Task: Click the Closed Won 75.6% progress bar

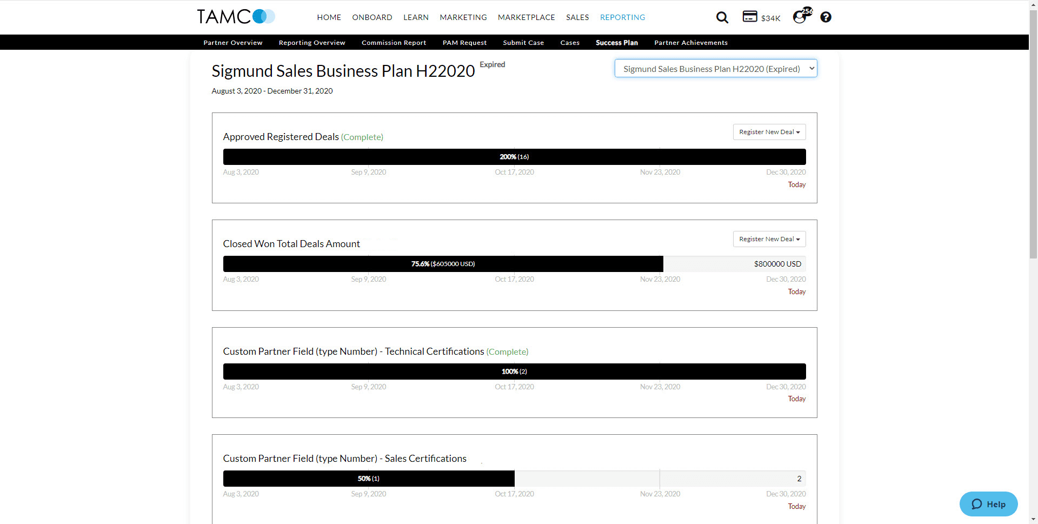Action: click(x=443, y=264)
